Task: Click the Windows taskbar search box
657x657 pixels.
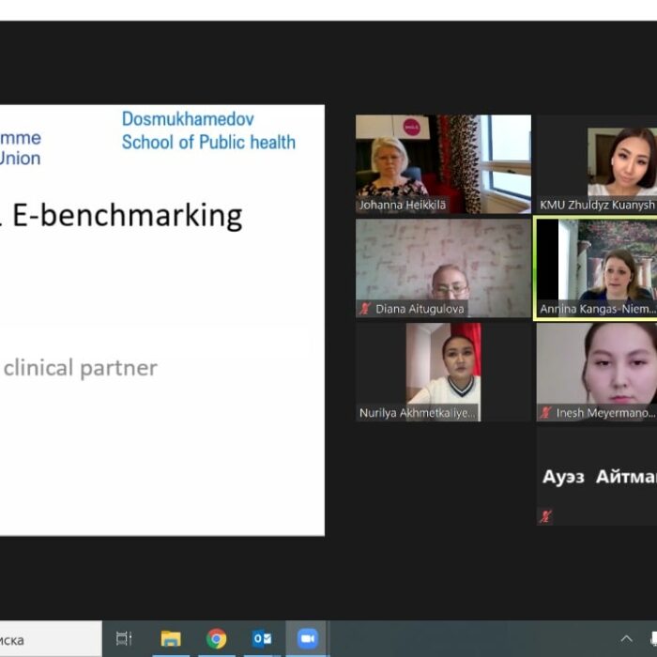Action: (x=47, y=639)
